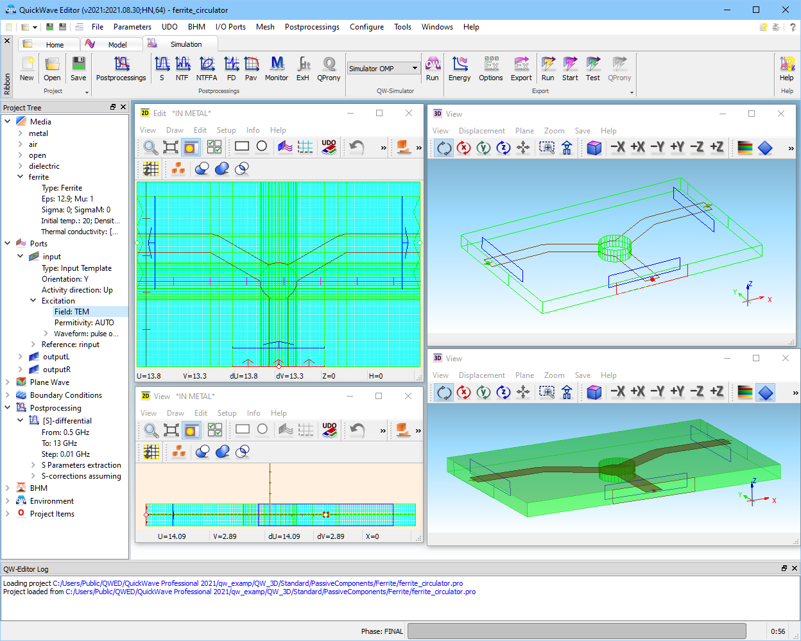
Task: Toggle the blue diamond render mode in upper 3D View
Action: [765, 148]
